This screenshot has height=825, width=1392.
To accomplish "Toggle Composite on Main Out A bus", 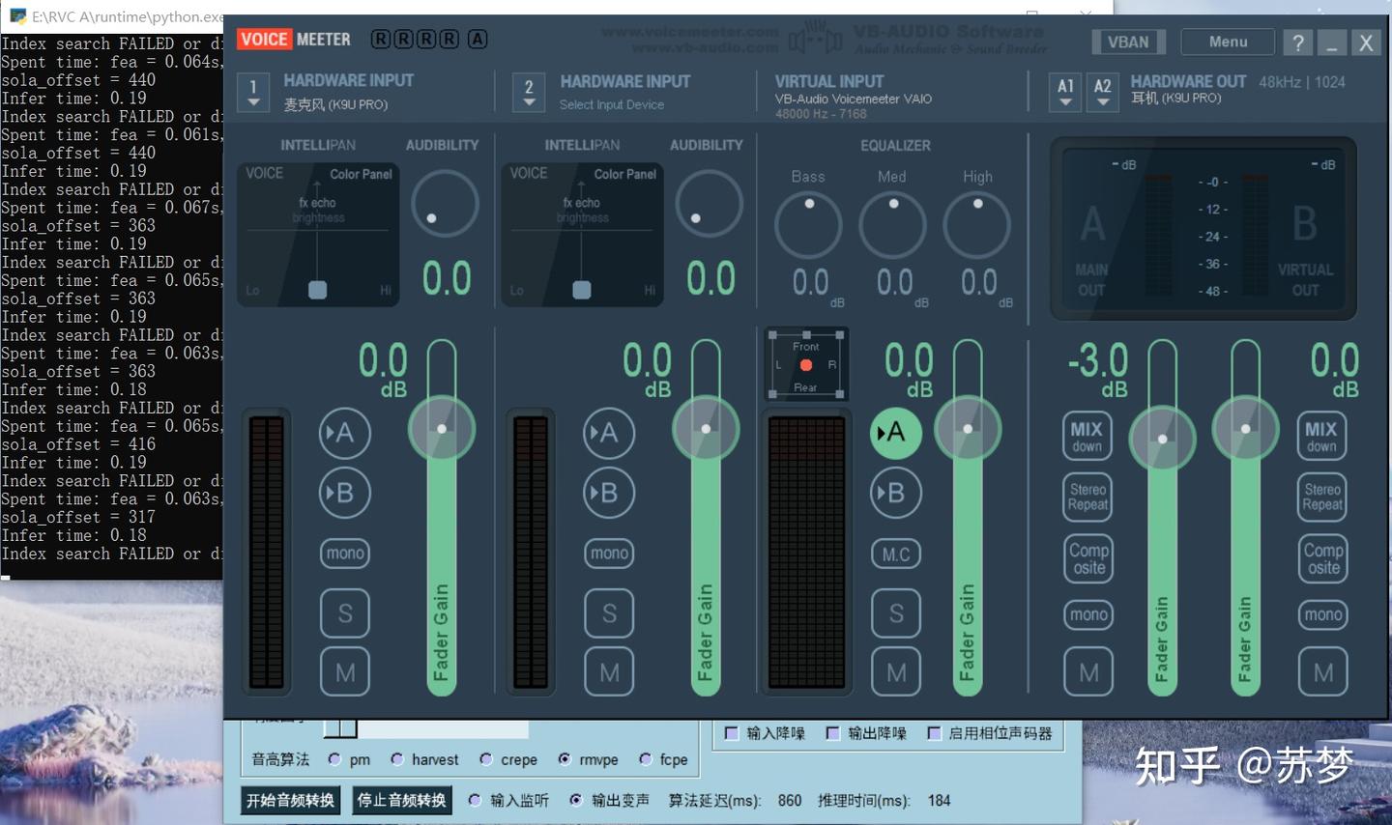I will [x=1089, y=558].
